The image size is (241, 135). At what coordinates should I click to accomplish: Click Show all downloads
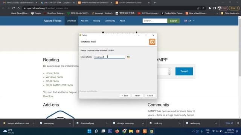229,123
